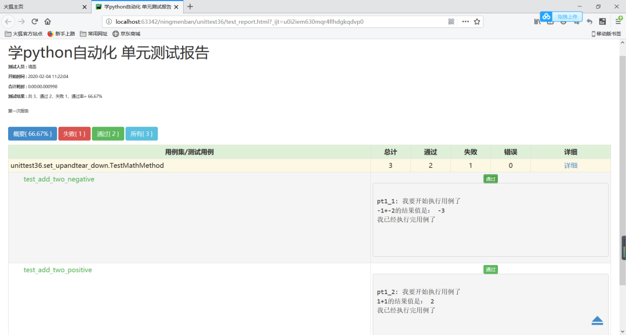Select the 学python自动化 单元测试报告 tab
The width and height of the screenshot is (626, 335).
point(137,7)
